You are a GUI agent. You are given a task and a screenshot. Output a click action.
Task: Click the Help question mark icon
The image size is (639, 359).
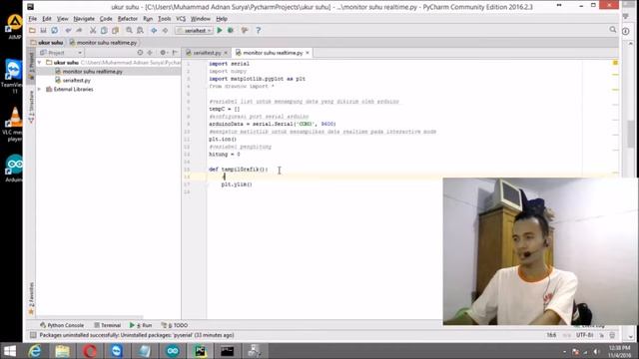(258, 31)
